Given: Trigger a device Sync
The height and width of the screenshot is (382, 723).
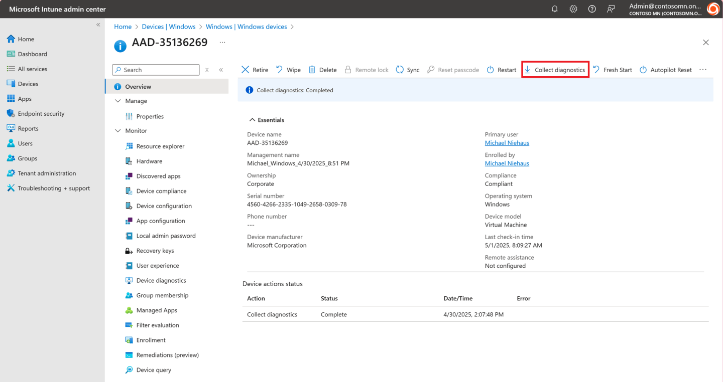Looking at the screenshot, I should coord(407,70).
